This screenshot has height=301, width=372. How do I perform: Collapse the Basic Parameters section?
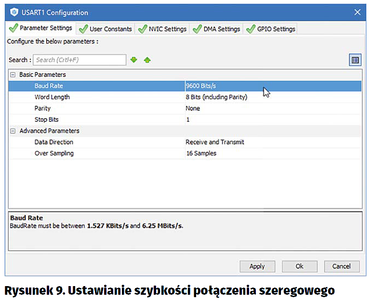pos(13,75)
